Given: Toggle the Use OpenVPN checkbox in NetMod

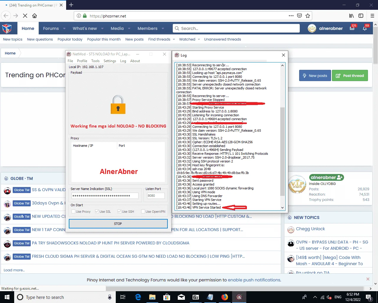Looking at the screenshot, I should [143, 212].
